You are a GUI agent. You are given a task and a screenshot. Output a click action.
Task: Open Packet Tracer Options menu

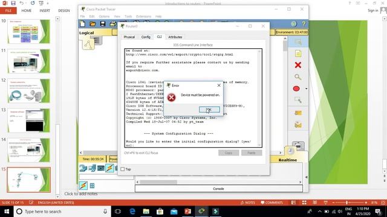pos(104,16)
